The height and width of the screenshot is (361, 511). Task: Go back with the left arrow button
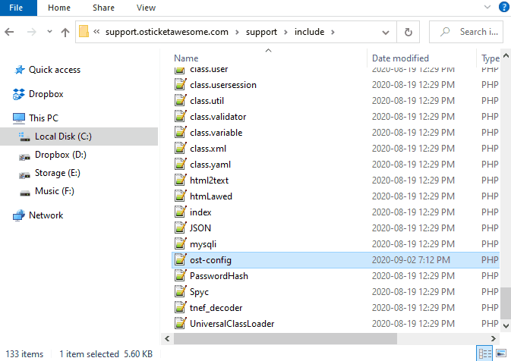coord(9,32)
